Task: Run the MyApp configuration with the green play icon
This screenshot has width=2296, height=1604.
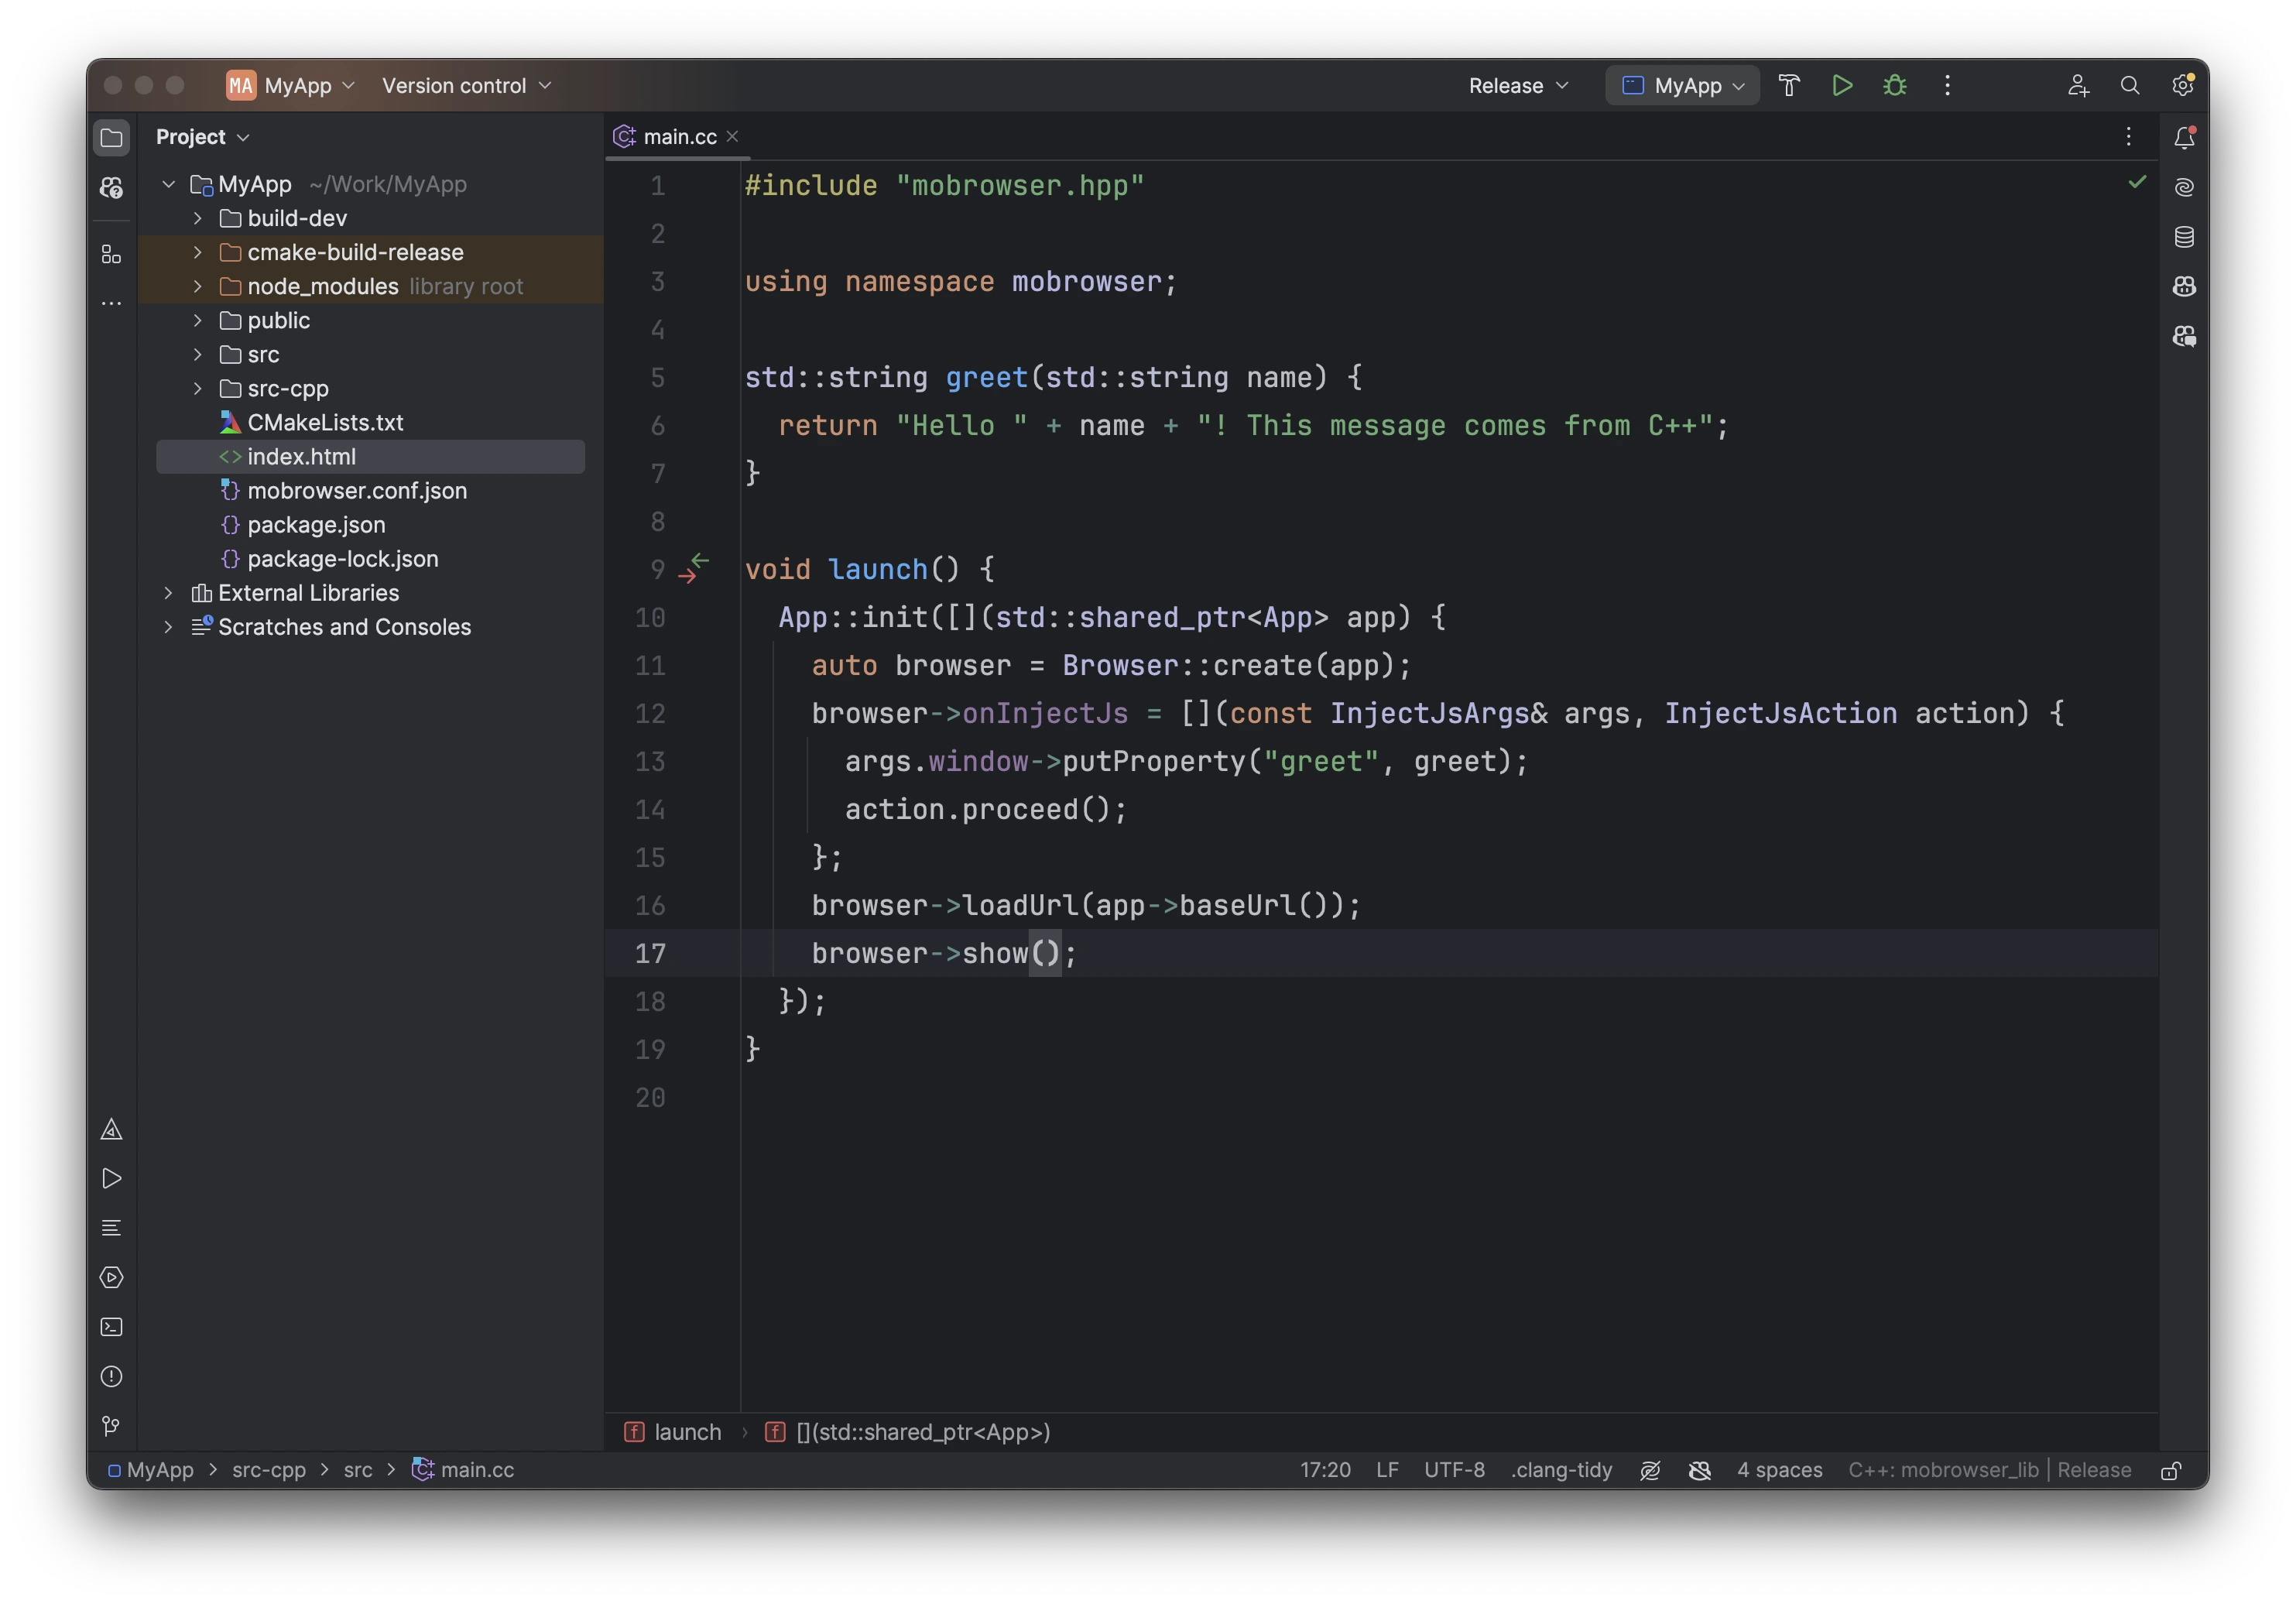Action: click(1842, 85)
